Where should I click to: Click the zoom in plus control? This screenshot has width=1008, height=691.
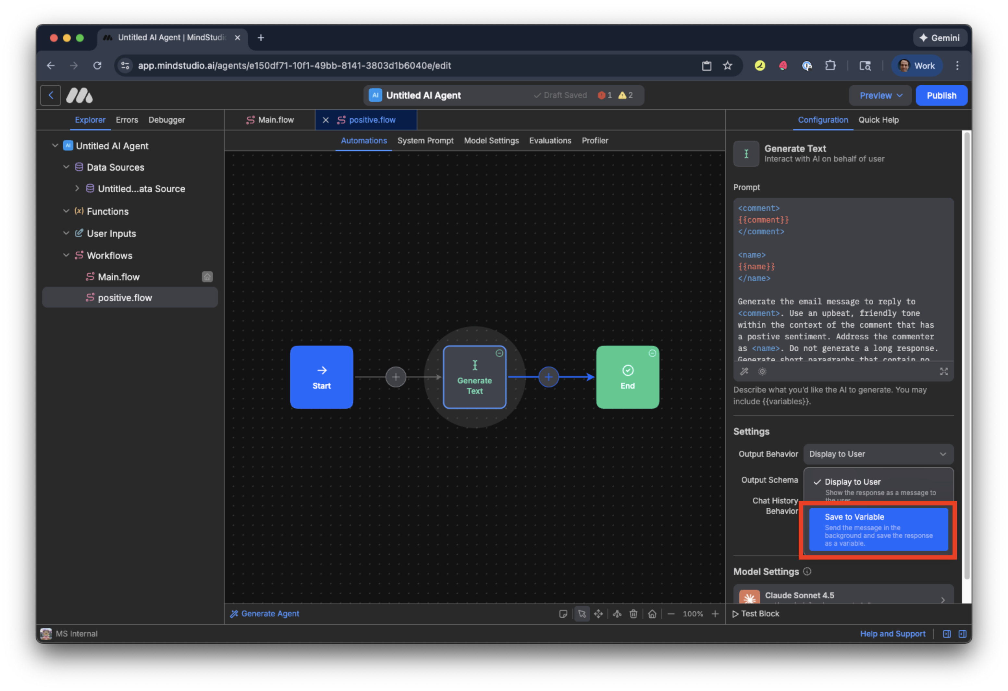715,614
